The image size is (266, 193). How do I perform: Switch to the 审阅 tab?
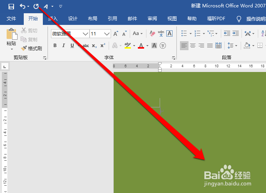pyautogui.click(x=152, y=18)
